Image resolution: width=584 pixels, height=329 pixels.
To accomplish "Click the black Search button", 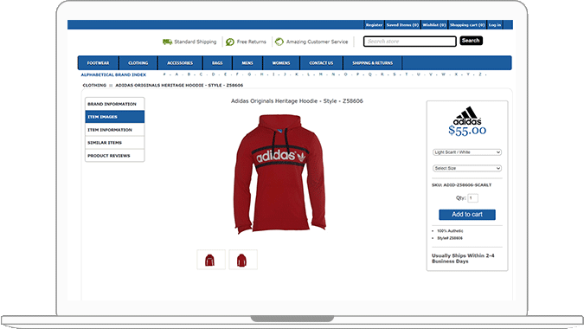I will click(472, 41).
